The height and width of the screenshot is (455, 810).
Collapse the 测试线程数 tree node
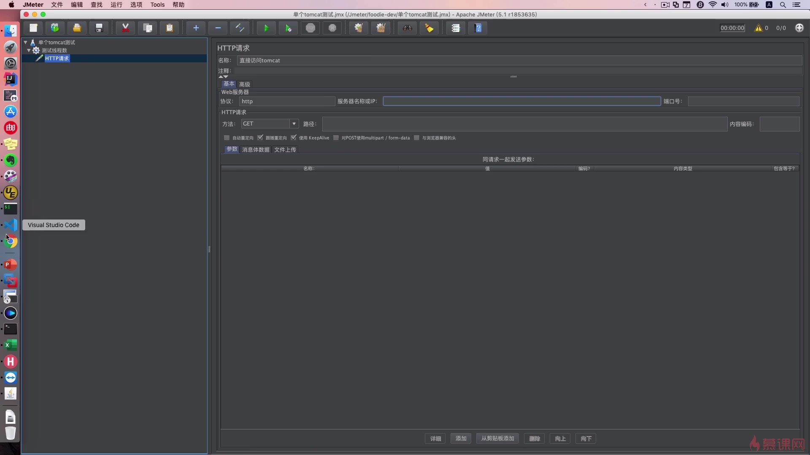pos(29,50)
